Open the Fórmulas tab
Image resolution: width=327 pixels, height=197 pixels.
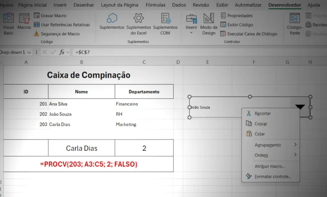click(156, 5)
